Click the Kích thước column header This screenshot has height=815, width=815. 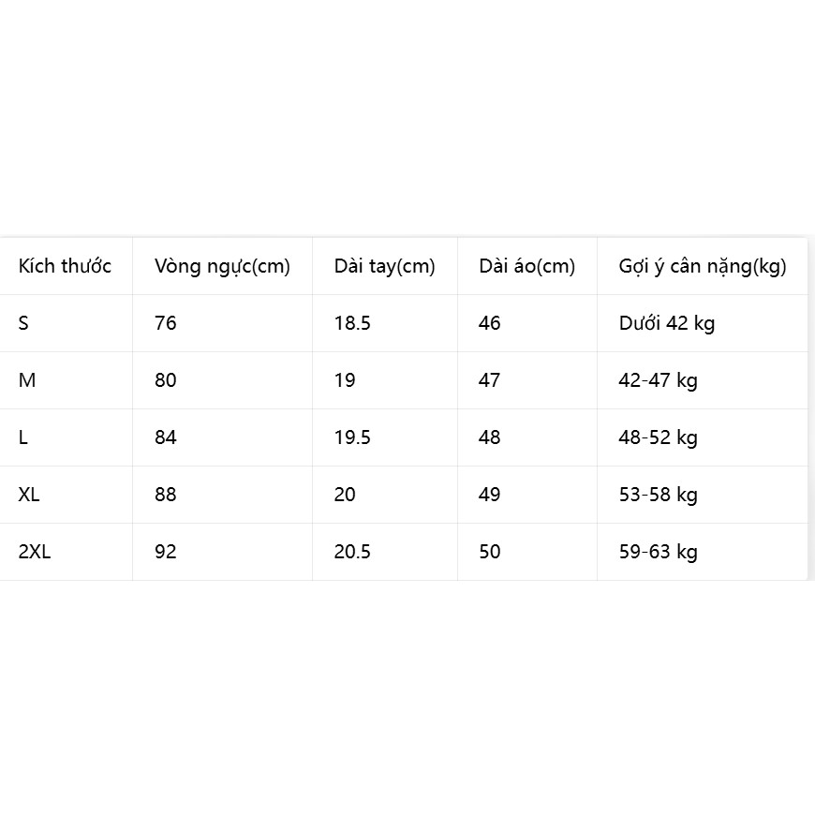65,266
